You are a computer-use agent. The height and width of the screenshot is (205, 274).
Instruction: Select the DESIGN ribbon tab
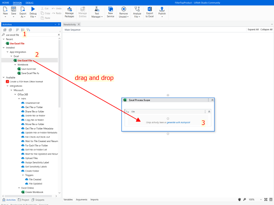(17, 3)
